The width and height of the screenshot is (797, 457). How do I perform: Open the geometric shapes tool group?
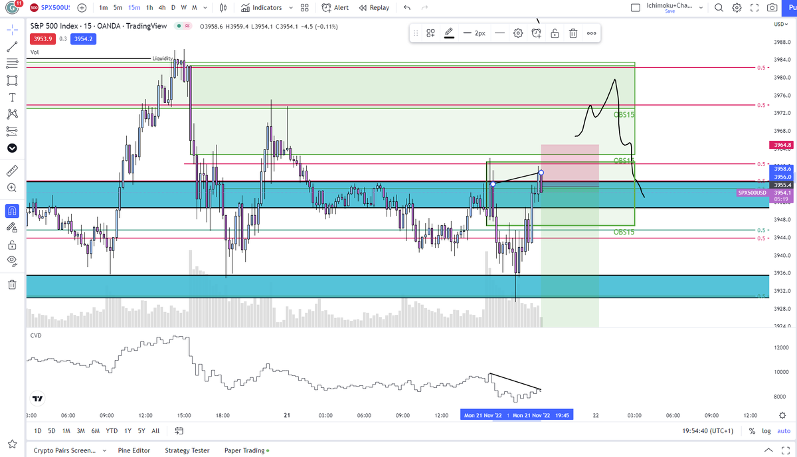coord(12,80)
